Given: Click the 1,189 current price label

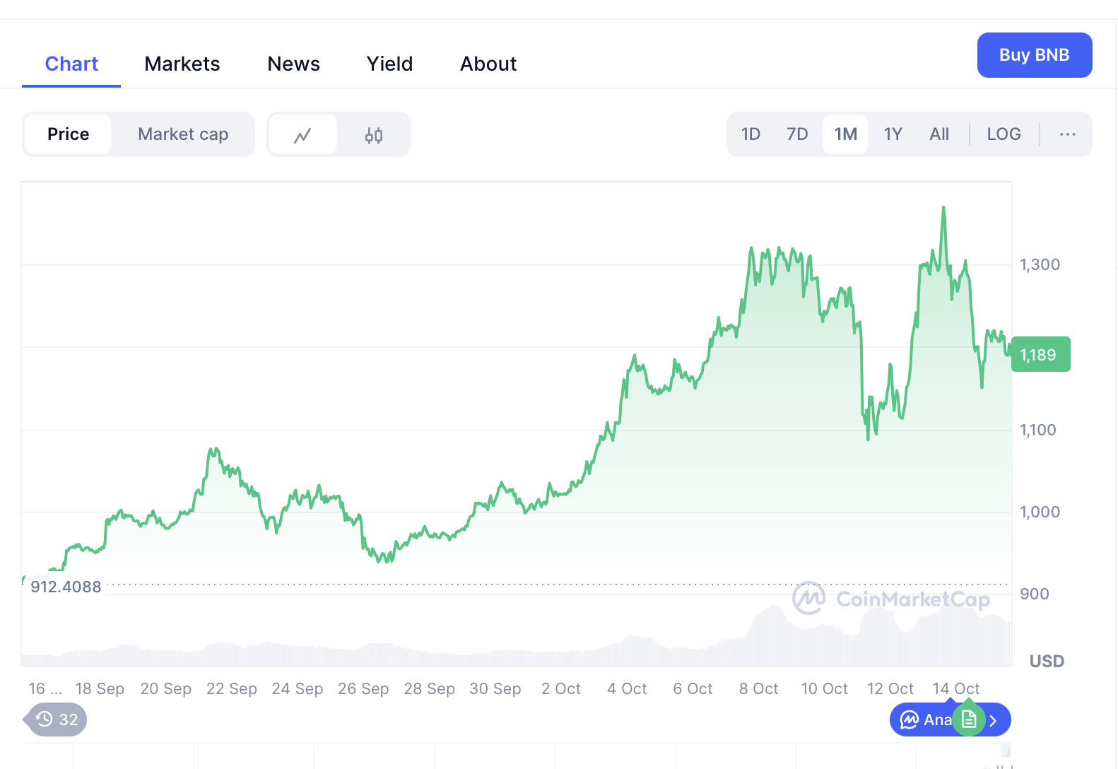Looking at the screenshot, I should point(1040,355).
